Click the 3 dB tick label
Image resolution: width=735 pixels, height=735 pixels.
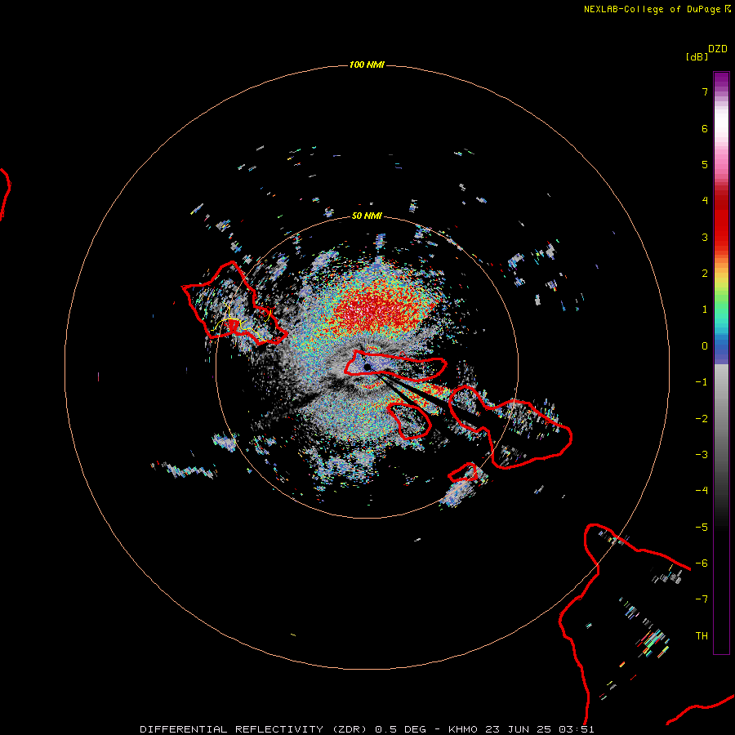coord(705,237)
